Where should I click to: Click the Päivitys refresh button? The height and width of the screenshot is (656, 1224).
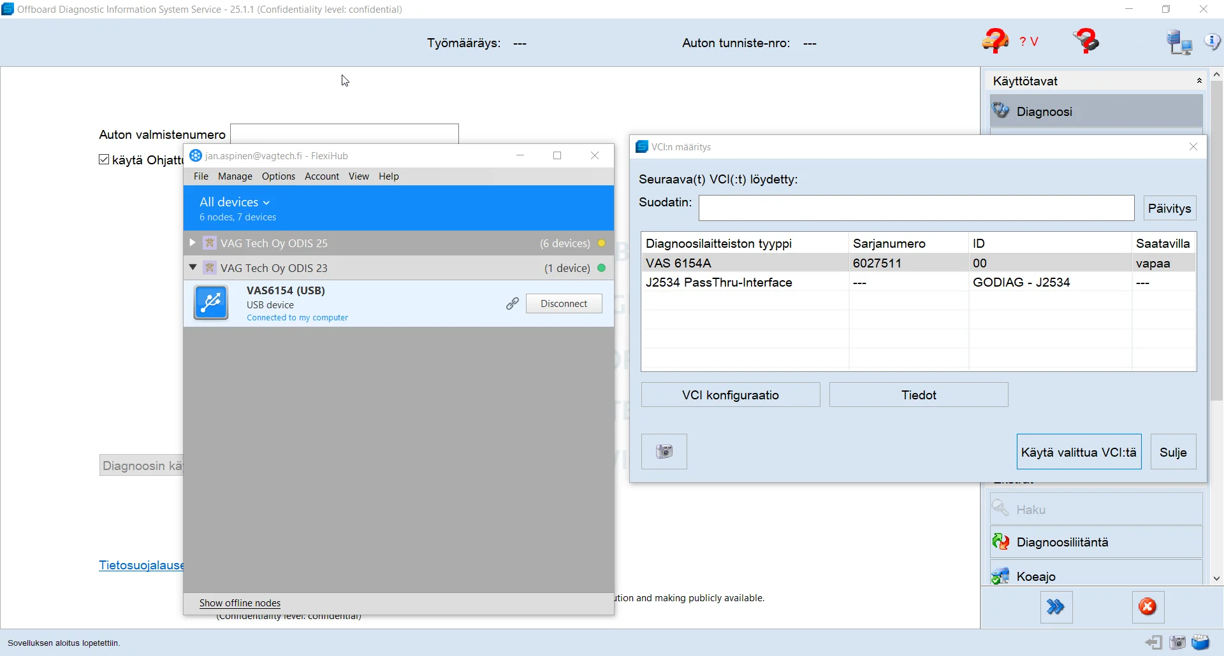click(x=1170, y=208)
